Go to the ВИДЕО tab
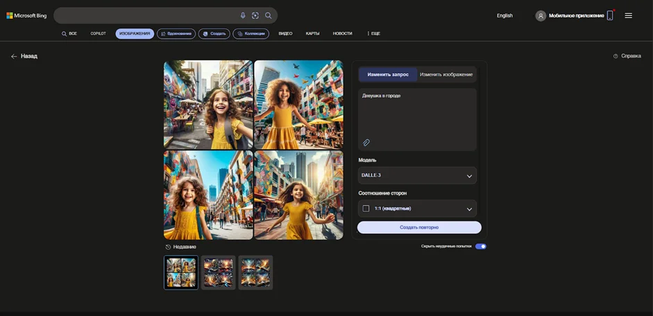Viewport: 653px width, 316px height. (285, 34)
